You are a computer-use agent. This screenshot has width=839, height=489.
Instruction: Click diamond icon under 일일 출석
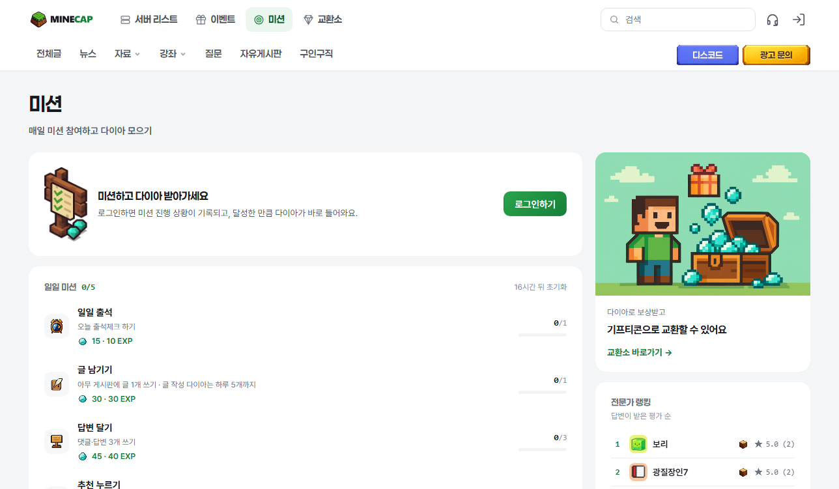coord(83,341)
